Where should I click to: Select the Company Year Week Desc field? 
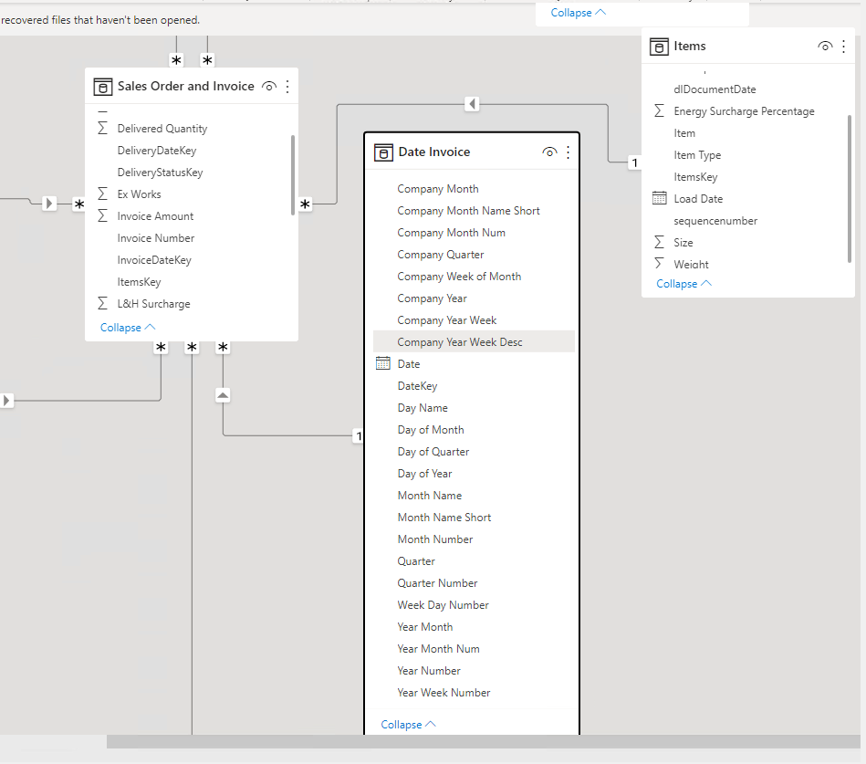474,342
